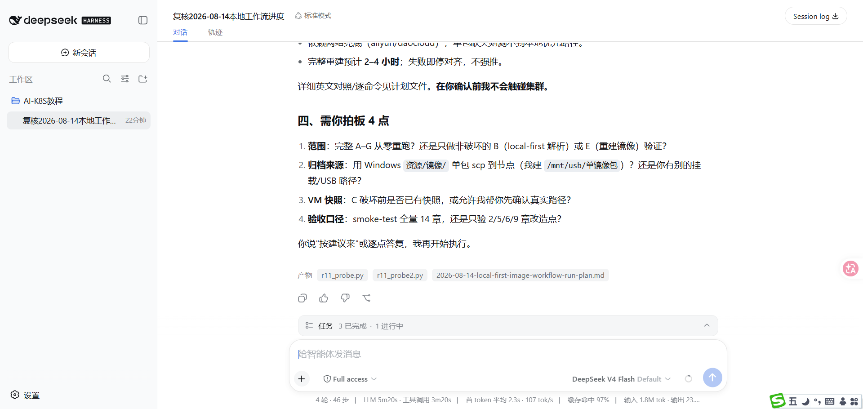
Task: Click the HARNESS badge
Action: (x=96, y=21)
